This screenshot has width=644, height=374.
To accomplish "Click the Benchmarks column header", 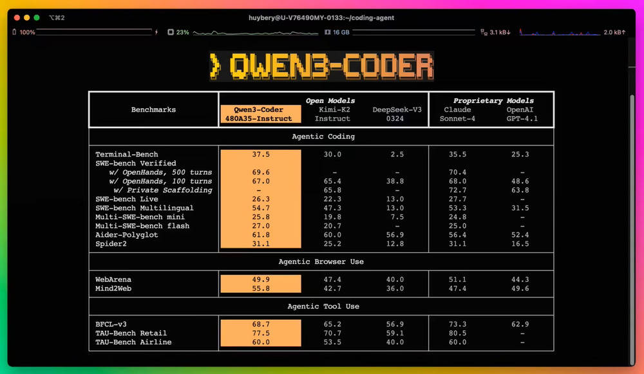I will 154,109.
